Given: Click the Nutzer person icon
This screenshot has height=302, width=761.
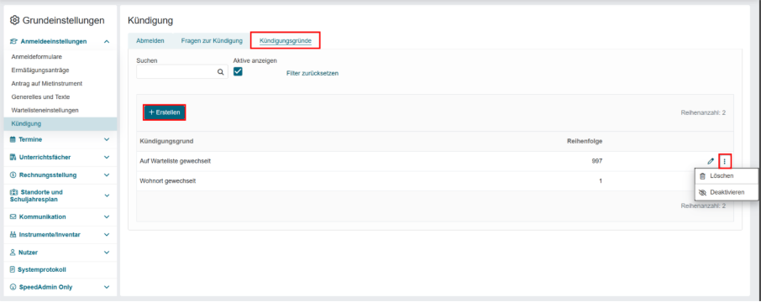Looking at the screenshot, I should [x=13, y=253].
